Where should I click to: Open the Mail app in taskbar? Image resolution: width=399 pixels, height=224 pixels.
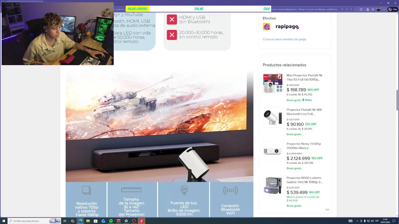click(103, 221)
